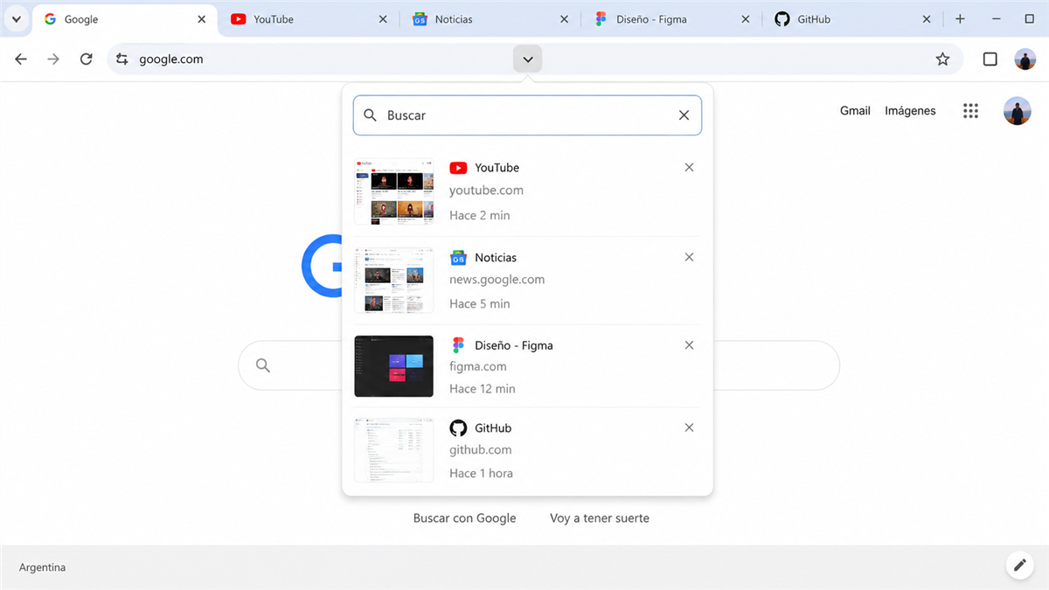This screenshot has width=1049, height=590.
Task: Click the Google search box magnifier icon
Action: pos(263,365)
